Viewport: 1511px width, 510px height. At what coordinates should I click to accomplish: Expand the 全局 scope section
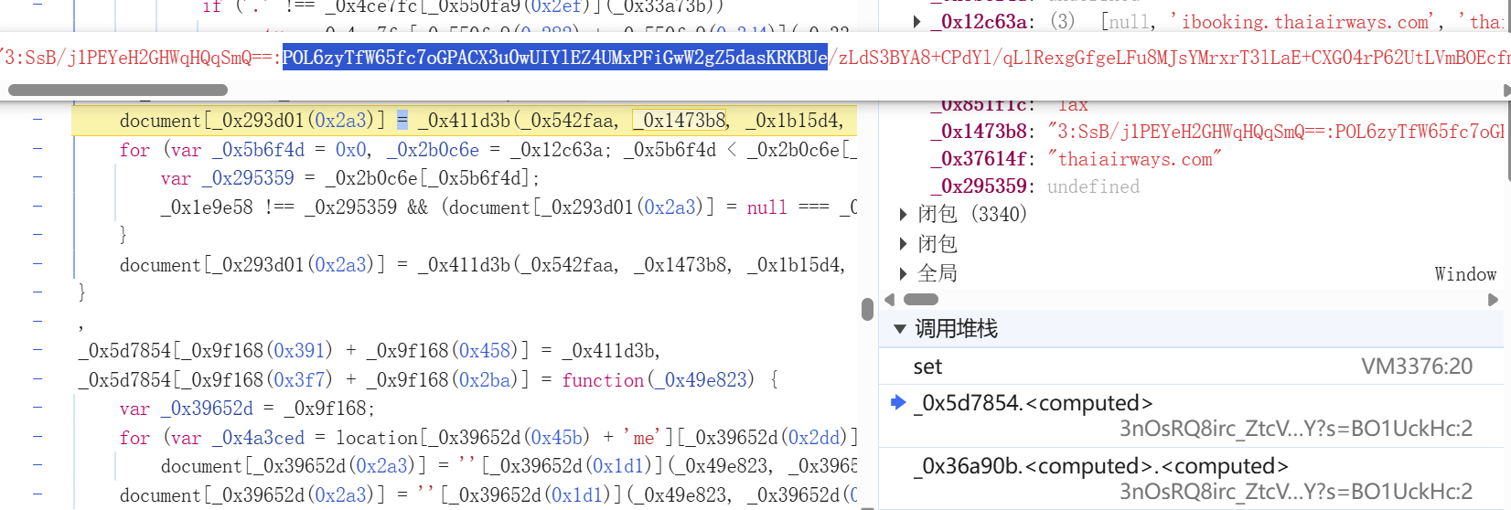(x=904, y=273)
